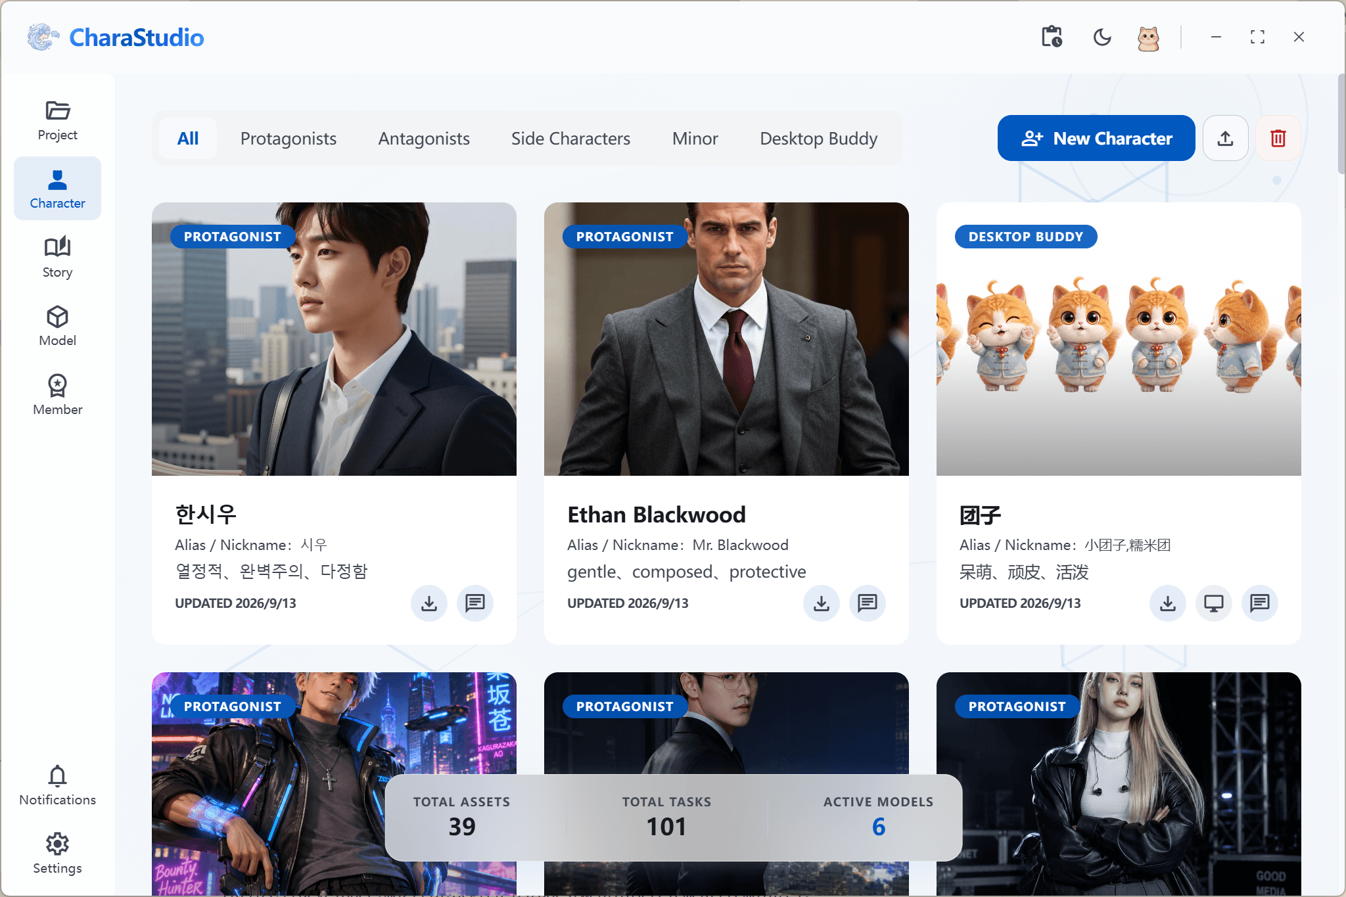Download the 한시우 character card
The height and width of the screenshot is (897, 1346).
[429, 603]
